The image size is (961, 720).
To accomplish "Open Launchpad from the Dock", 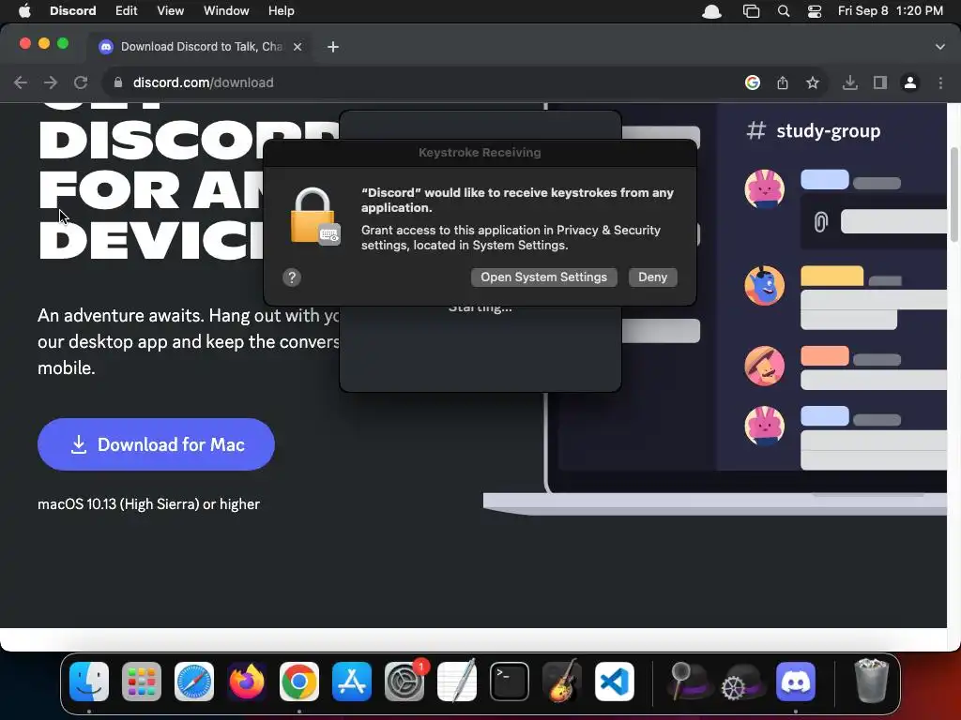I will pyautogui.click(x=142, y=682).
